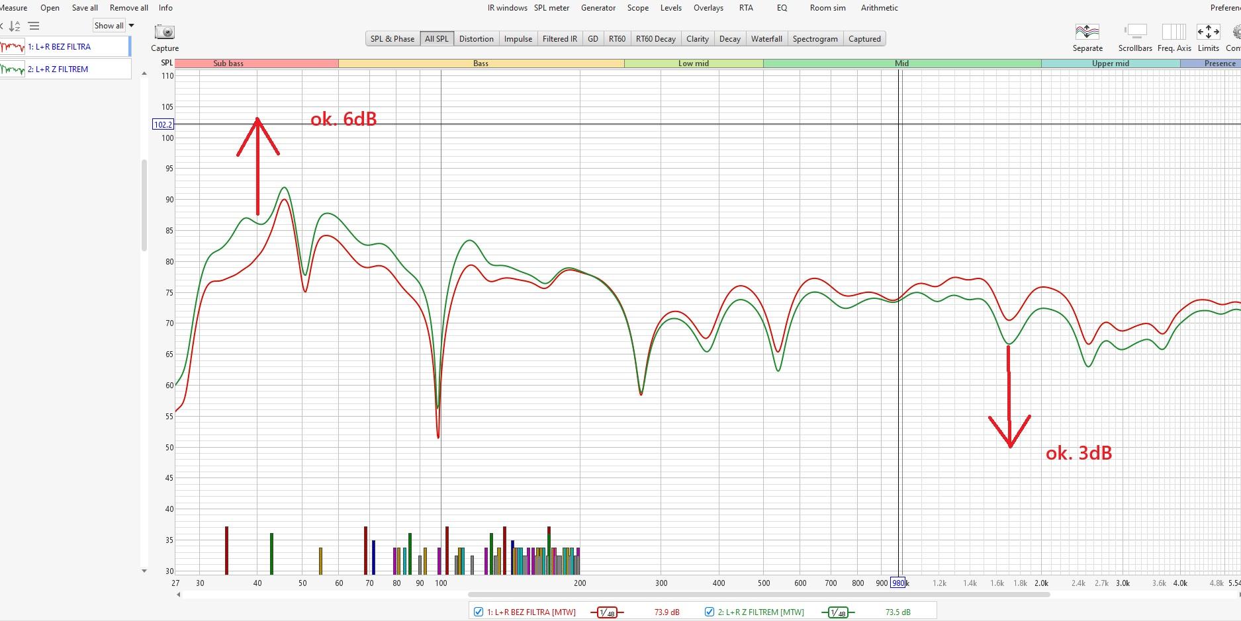Click the SPL axis down arrow
1241x621 pixels.
pyautogui.click(x=144, y=571)
